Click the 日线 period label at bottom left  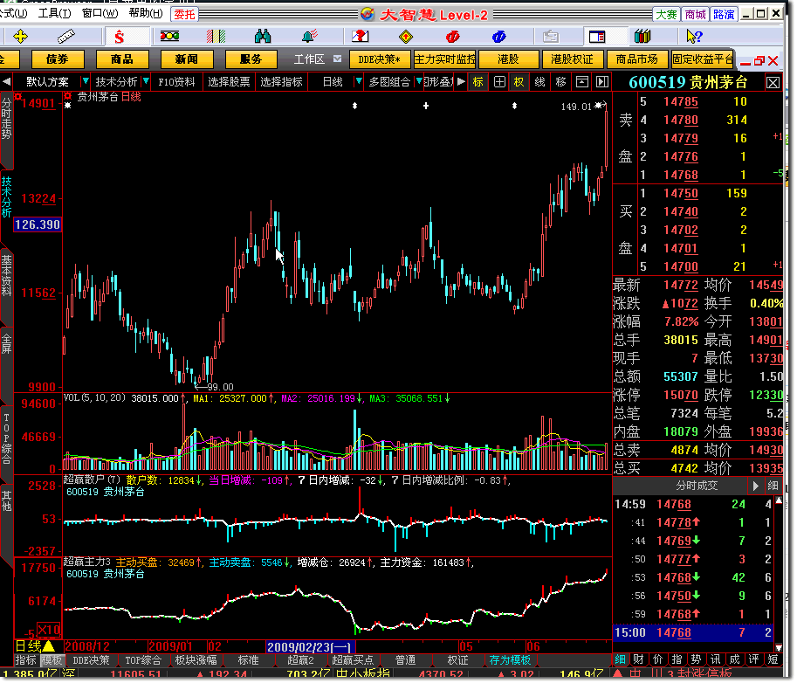click(28, 646)
